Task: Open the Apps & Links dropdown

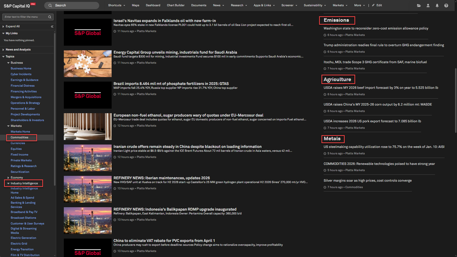Action: (x=264, y=5)
